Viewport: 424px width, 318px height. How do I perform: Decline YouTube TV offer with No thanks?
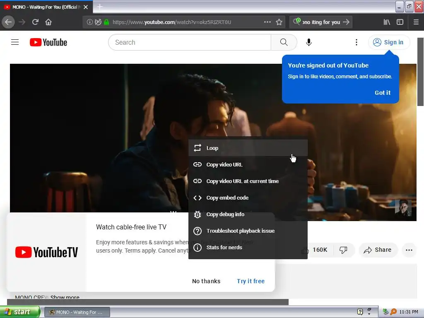tap(206, 281)
